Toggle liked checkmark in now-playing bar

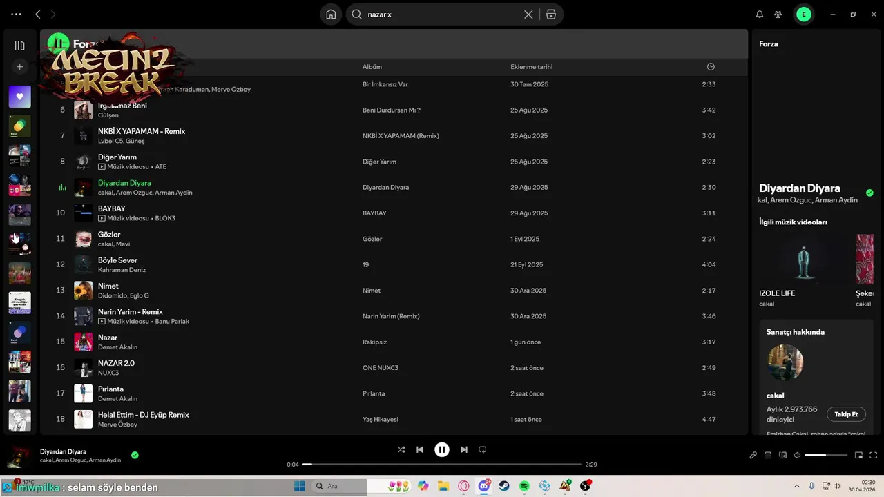(x=135, y=456)
